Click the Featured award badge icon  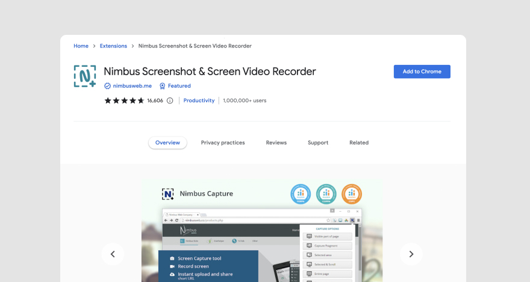click(x=162, y=86)
